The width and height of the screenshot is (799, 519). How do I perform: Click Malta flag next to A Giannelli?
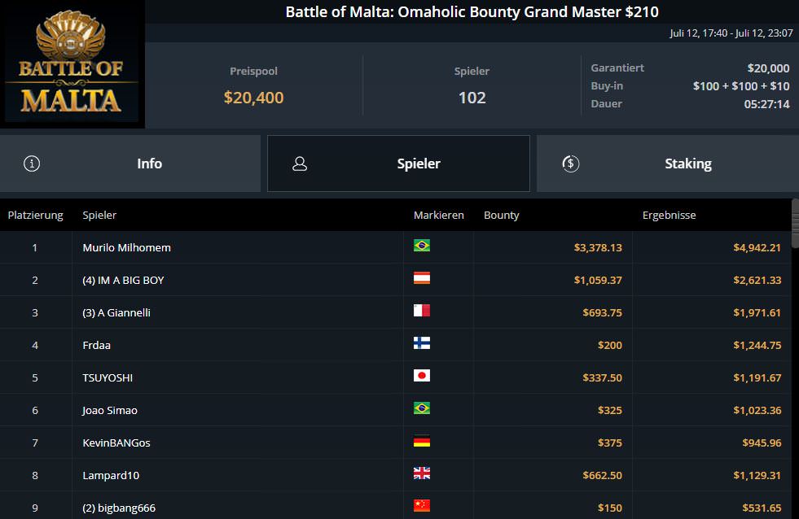421,311
